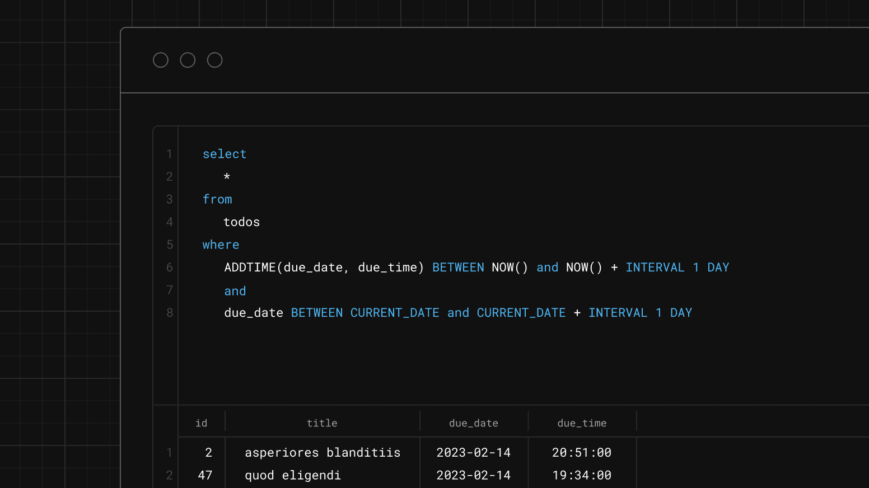Click the select keyword on line 1
The width and height of the screenshot is (869, 488).
pos(224,154)
